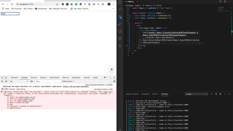Click the DevTools red error count badge
Image resolution: width=233 pixels, height=131 pixels.
(105, 78)
